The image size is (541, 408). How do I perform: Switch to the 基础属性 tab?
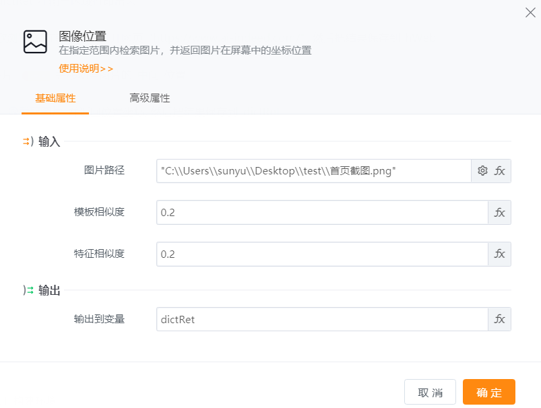55,98
